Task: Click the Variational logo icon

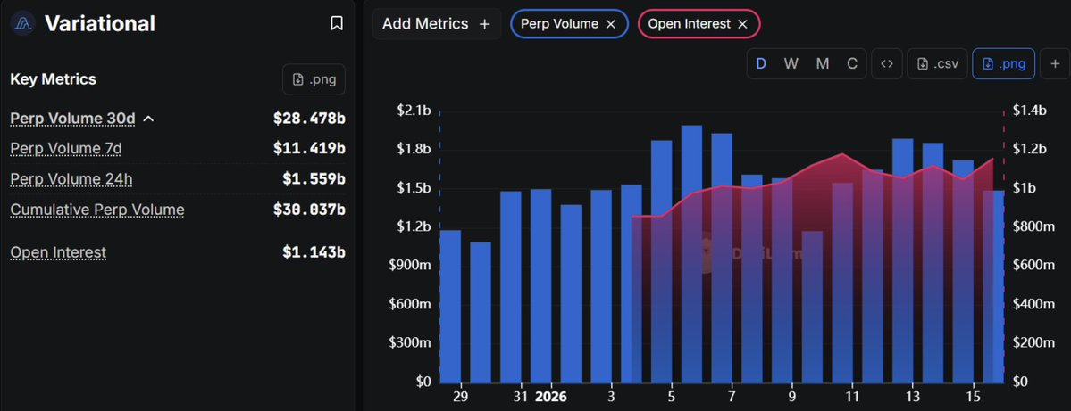Action: coord(22,23)
